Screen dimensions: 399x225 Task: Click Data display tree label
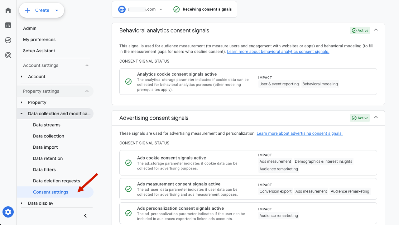pos(41,203)
